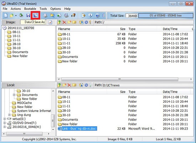Open the dropdown arrow beside Open icon
Screen dimensions: 196x143
tap(16, 16)
